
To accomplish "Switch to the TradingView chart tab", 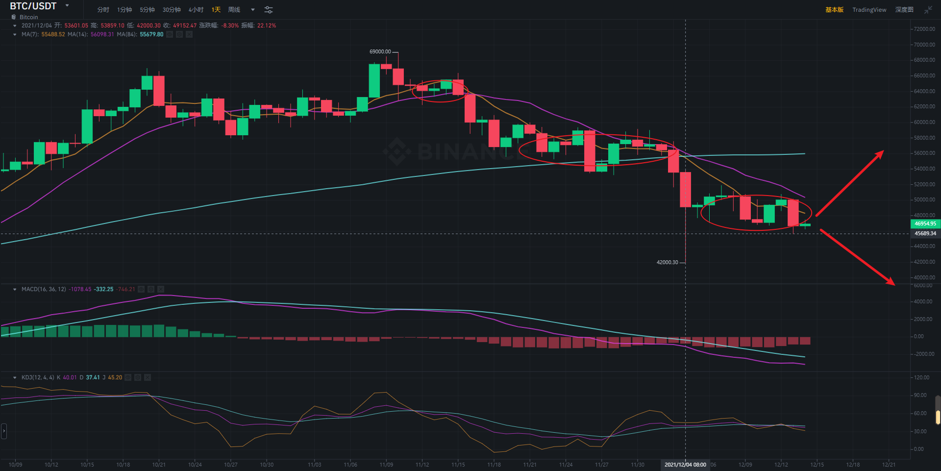I will (869, 10).
